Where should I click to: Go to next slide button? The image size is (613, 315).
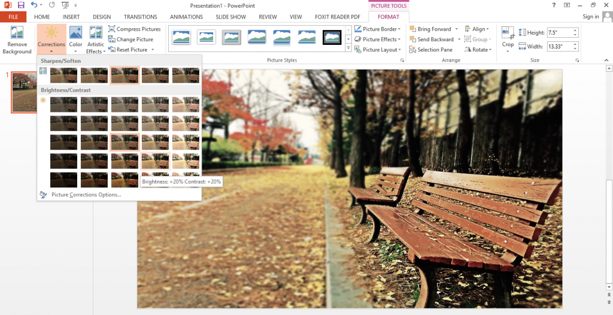pos(608,302)
